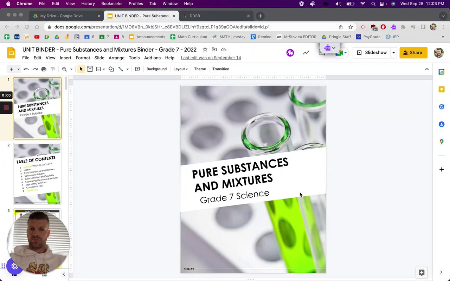Click the purple round extension icon in header

coord(290,53)
